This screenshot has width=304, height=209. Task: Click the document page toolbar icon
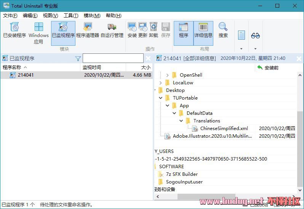[x=242, y=35]
